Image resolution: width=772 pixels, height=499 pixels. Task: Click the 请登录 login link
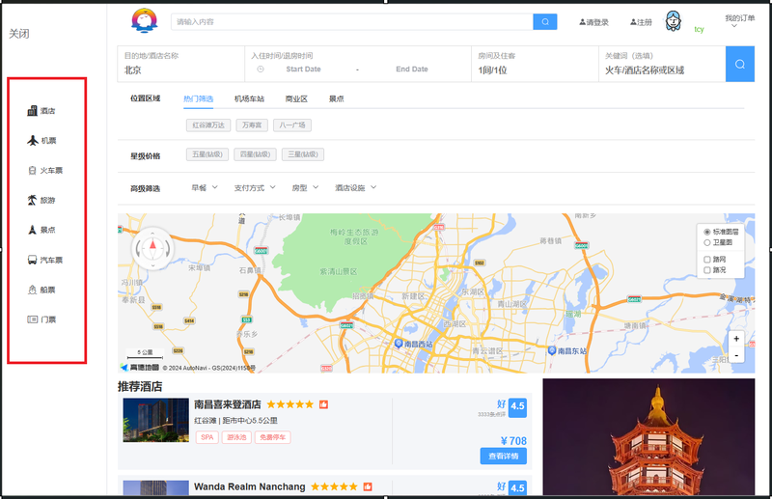pyautogui.click(x=593, y=22)
